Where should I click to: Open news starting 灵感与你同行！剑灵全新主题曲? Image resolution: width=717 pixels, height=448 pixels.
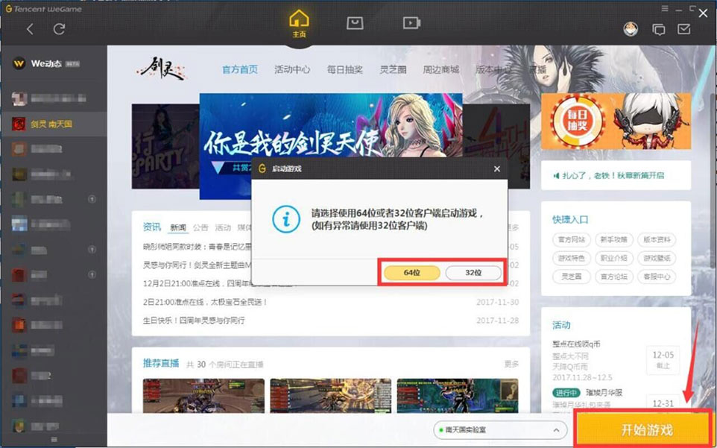(197, 265)
